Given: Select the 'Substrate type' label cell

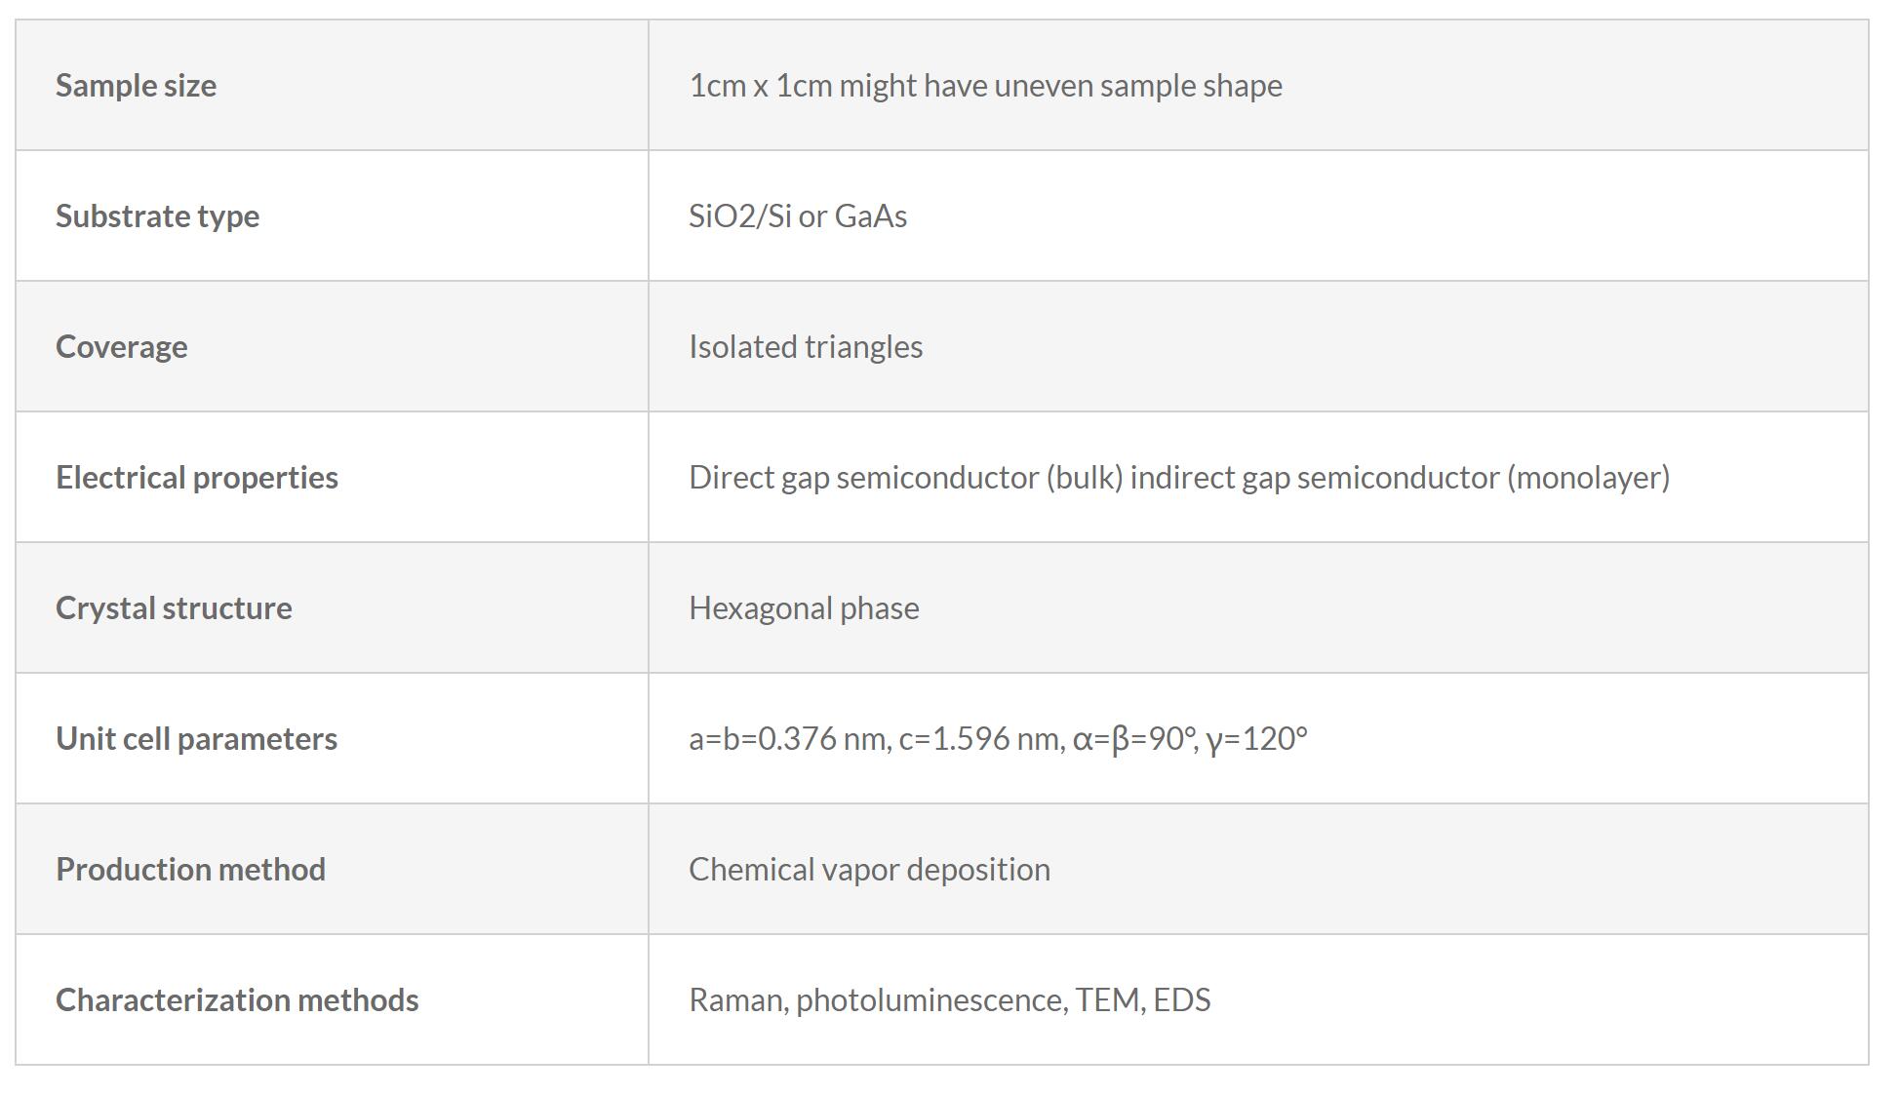Looking at the screenshot, I should 157,216.
